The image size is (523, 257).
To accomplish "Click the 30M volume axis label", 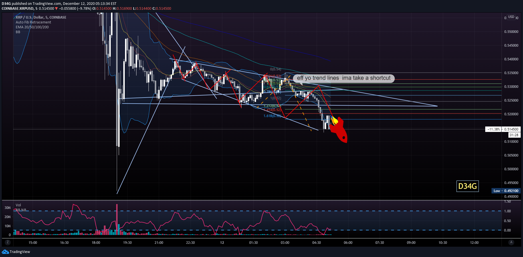I will click(8, 208).
